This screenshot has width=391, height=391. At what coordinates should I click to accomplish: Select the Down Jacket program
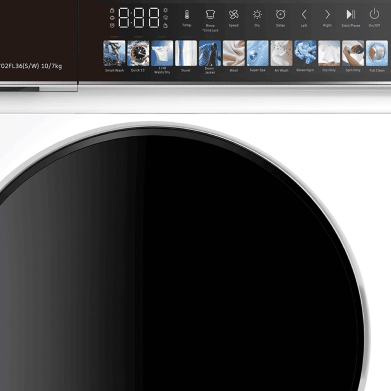(x=210, y=53)
